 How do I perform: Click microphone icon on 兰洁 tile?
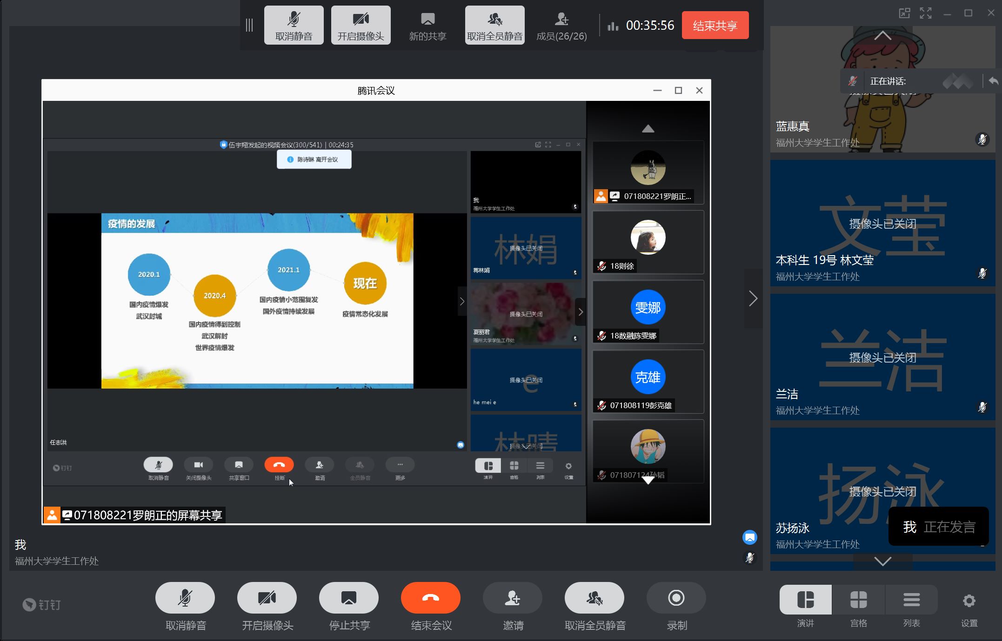click(x=982, y=407)
